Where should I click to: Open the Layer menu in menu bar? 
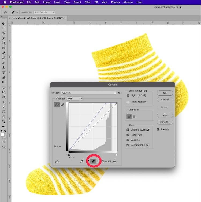tap(57, 2)
